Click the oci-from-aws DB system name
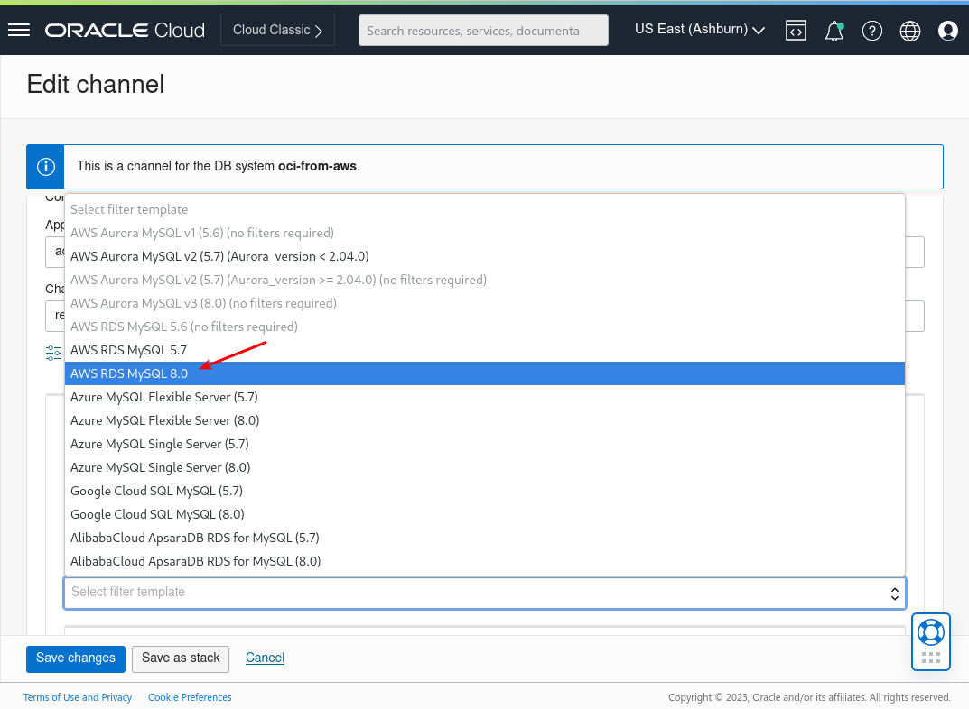 click(x=317, y=166)
